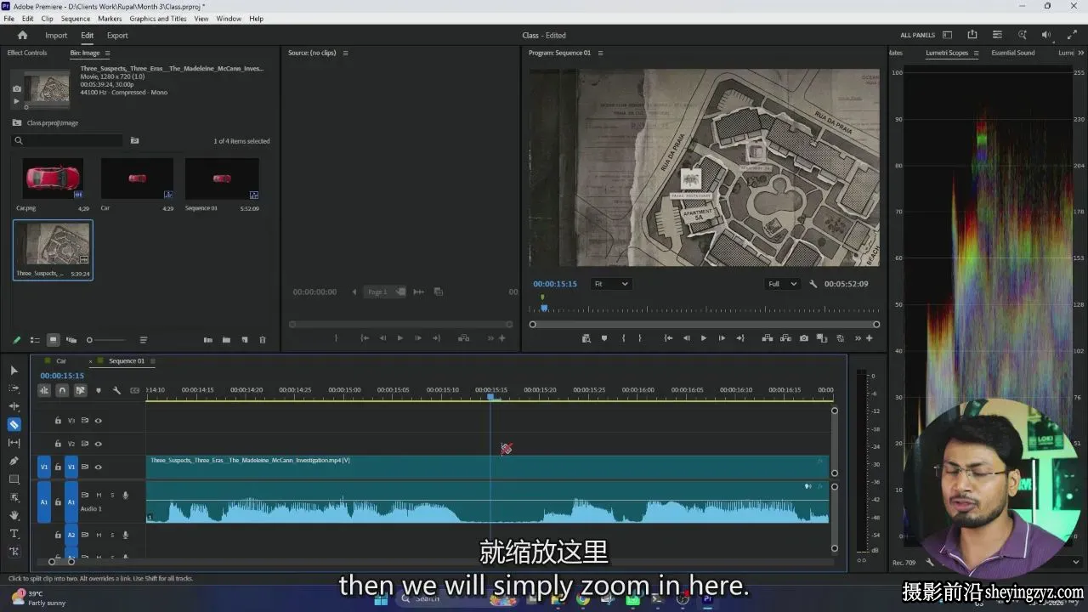This screenshot has height=612, width=1088.
Task: Hide track V2 eye icon
Action: click(98, 444)
